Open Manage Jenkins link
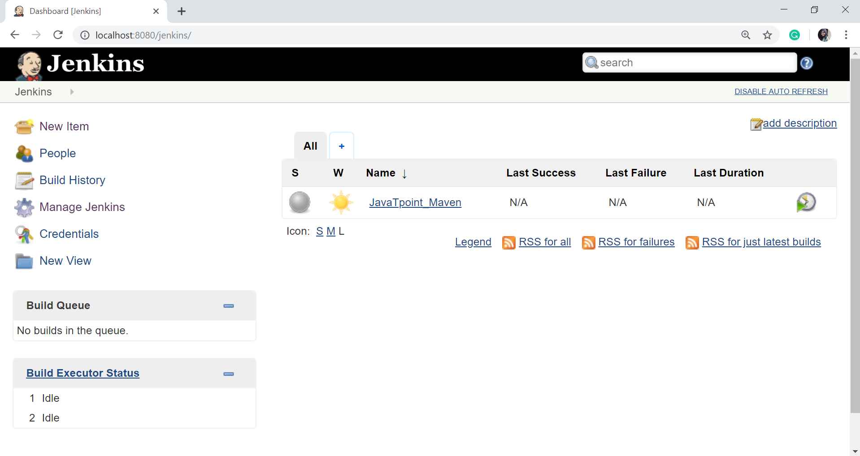 82,207
